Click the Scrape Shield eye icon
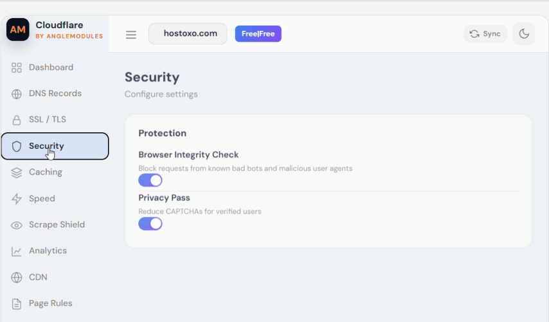The image size is (549, 322). coord(17,225)
